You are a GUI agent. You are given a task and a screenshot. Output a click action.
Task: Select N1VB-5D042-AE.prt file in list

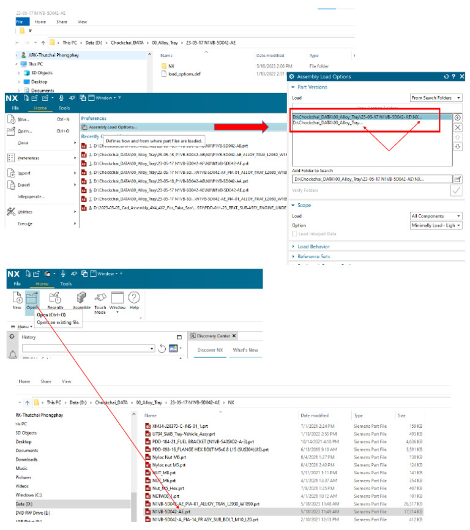(171, 512)
